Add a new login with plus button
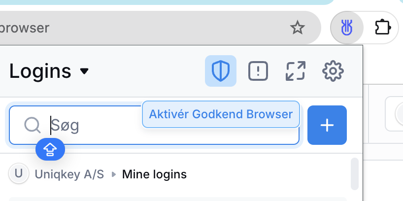Viewport: 403px width, 201px height. (327, 125)
